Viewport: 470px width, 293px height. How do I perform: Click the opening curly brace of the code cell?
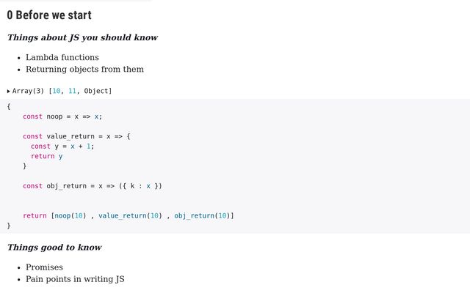coord(9,106)
